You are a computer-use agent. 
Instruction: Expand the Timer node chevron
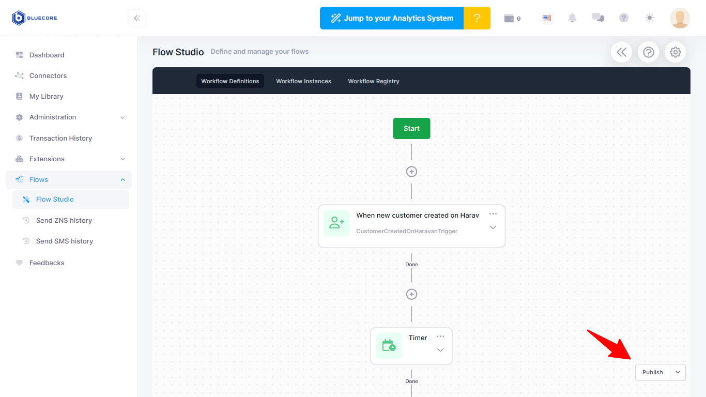coord(440,350)
